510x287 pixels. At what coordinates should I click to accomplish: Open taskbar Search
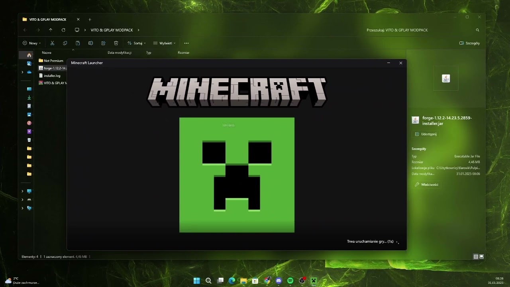tap(208, 281)
